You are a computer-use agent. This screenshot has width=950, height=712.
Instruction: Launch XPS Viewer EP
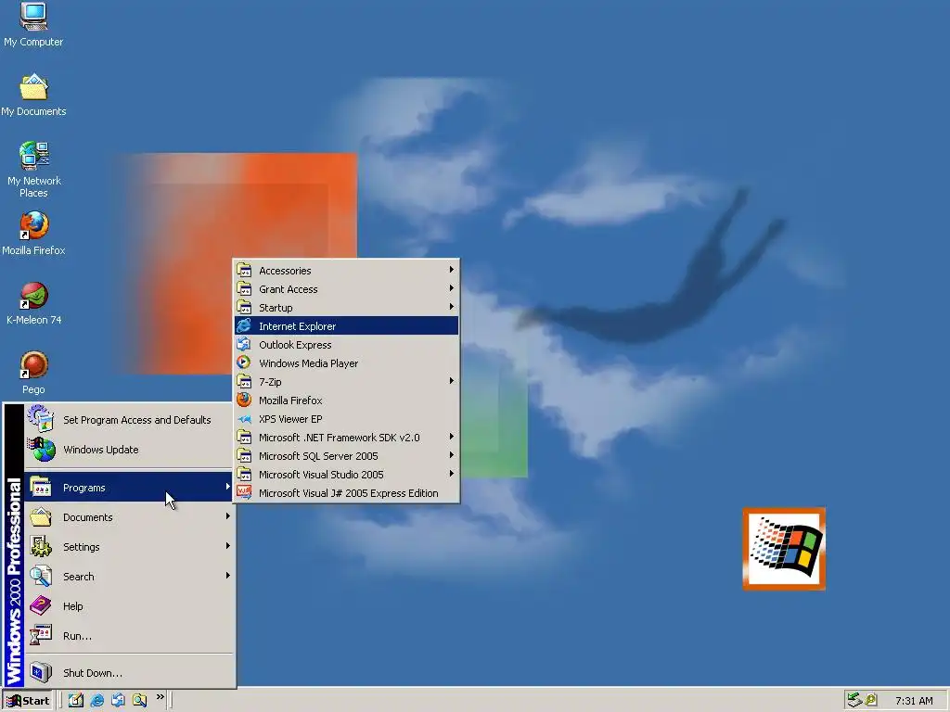point(346,419)
